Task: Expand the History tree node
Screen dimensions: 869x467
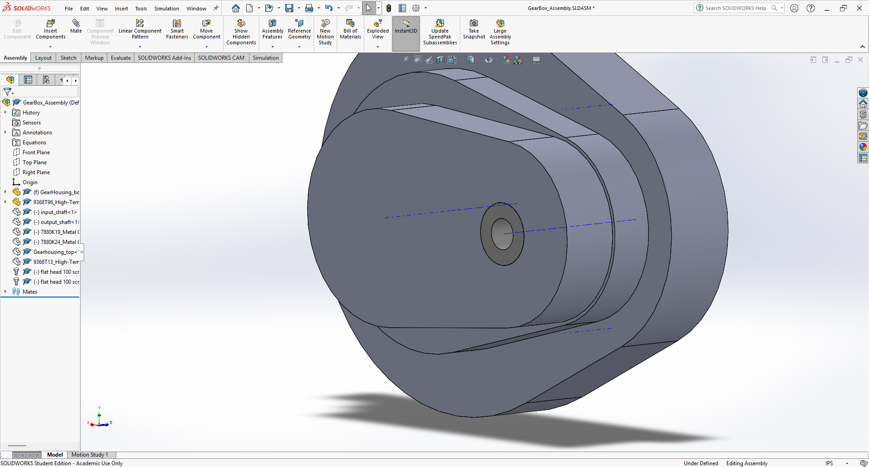Action: (5, 112)
